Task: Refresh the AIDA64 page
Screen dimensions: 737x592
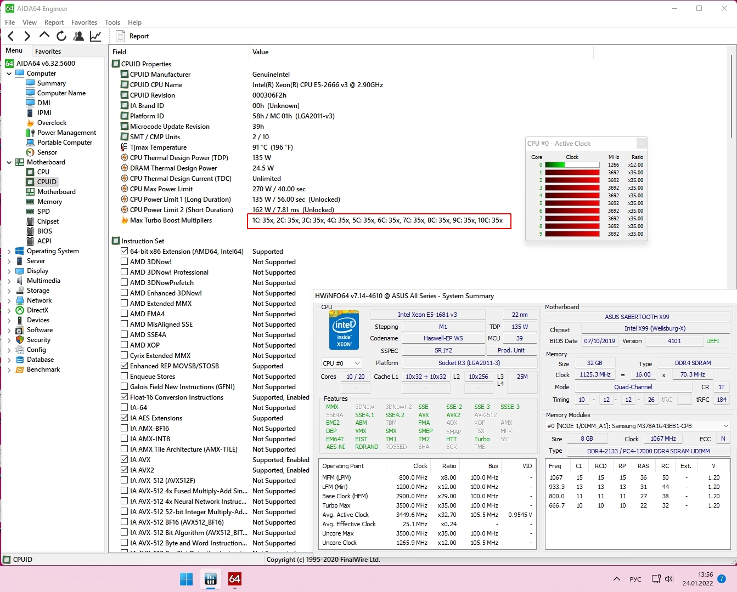Action: coord(61,36)
